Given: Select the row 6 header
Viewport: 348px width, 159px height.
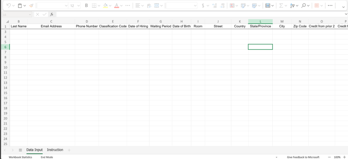Looking at the screenshot, I should coord(5,47).
